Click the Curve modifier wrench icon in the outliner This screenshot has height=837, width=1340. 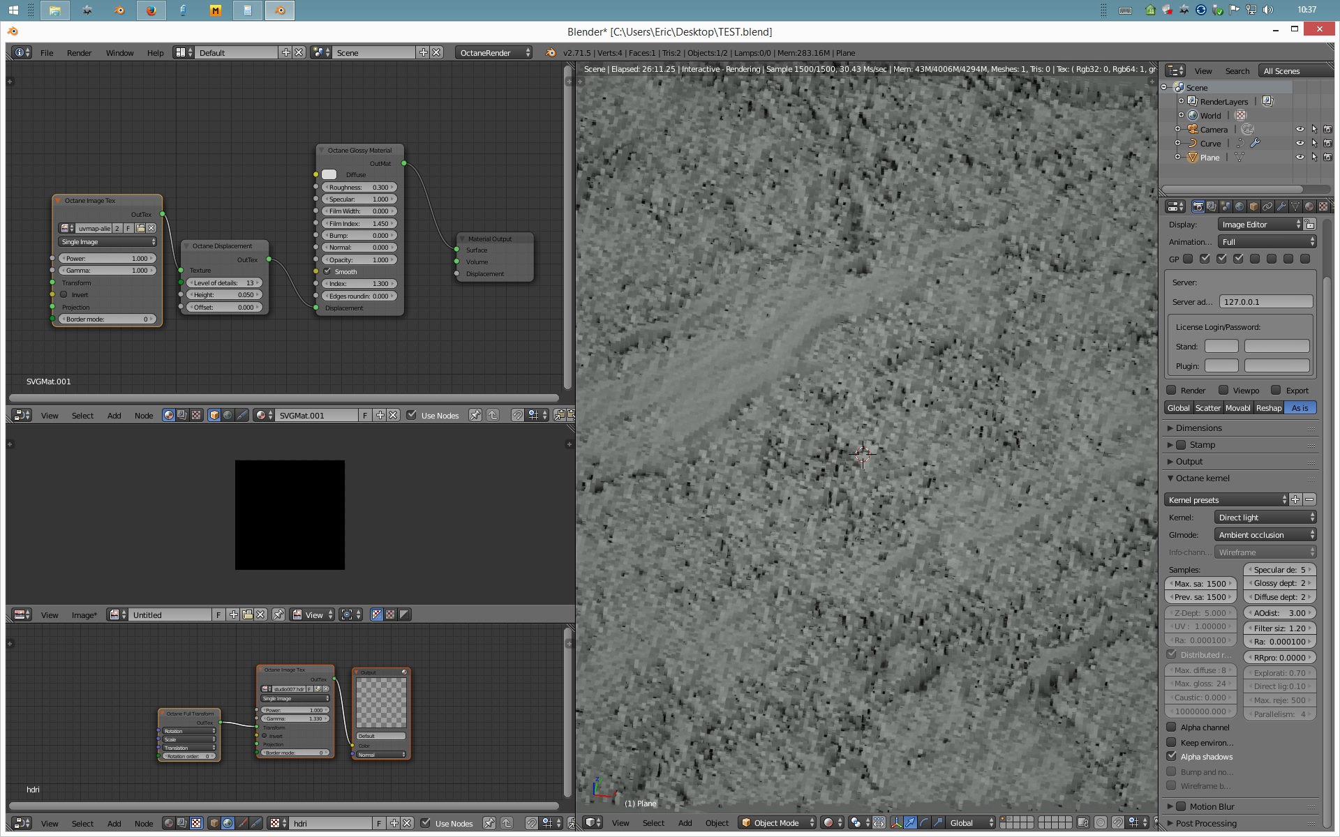click(1255, 143)
